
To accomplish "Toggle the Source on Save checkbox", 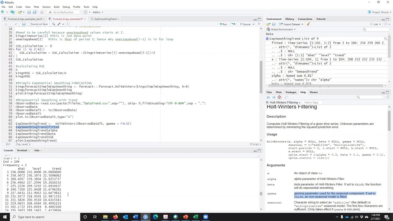I will (28, 24).
